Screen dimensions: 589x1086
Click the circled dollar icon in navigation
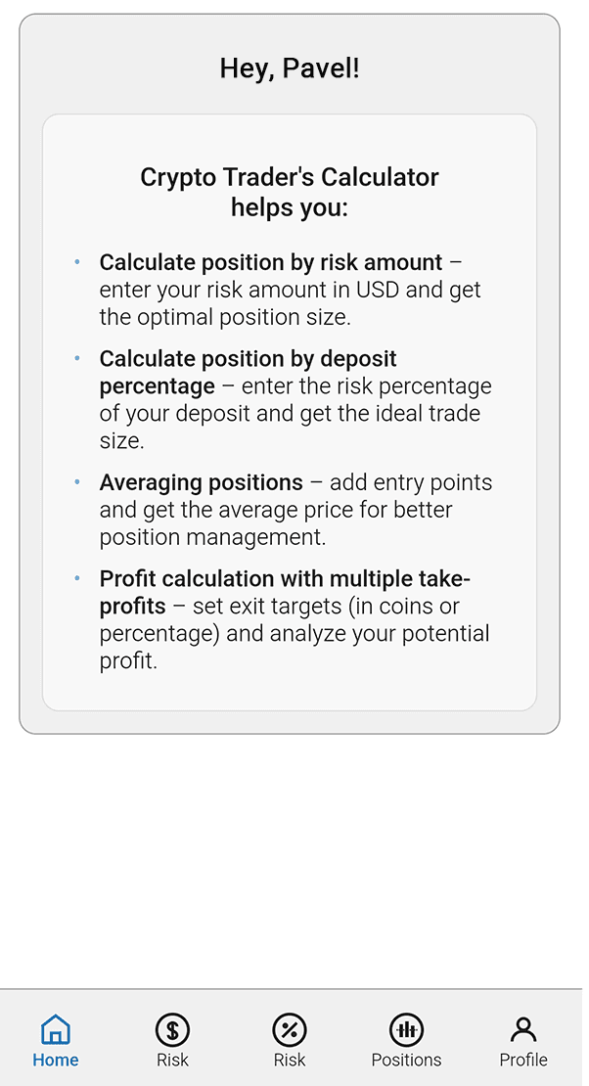click(172, 1028)
